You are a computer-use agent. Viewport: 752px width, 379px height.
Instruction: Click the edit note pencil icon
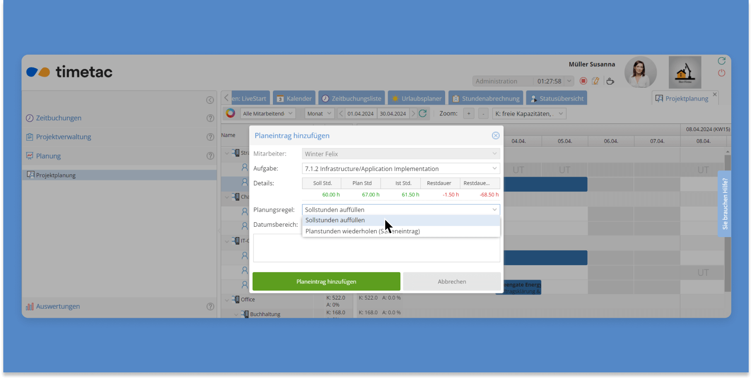click(595, 81)
